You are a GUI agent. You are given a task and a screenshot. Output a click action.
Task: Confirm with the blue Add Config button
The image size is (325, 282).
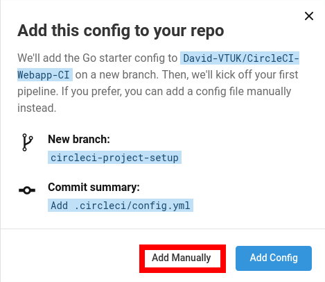[274, 258]
